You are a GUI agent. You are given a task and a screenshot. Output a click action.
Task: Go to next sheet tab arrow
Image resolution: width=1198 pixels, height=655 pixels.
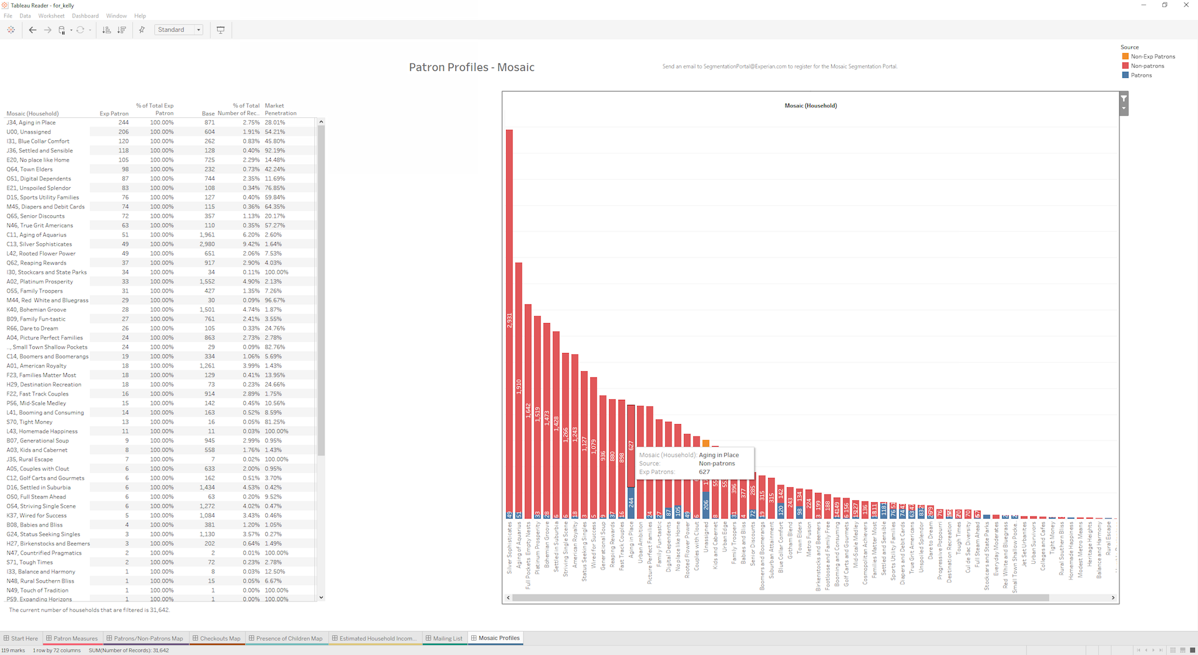click(1153, 650)
